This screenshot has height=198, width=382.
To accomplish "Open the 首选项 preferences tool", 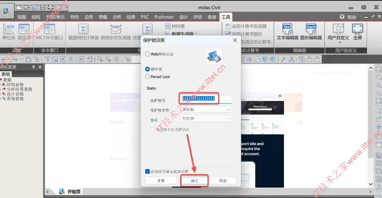I will (24, 32).
